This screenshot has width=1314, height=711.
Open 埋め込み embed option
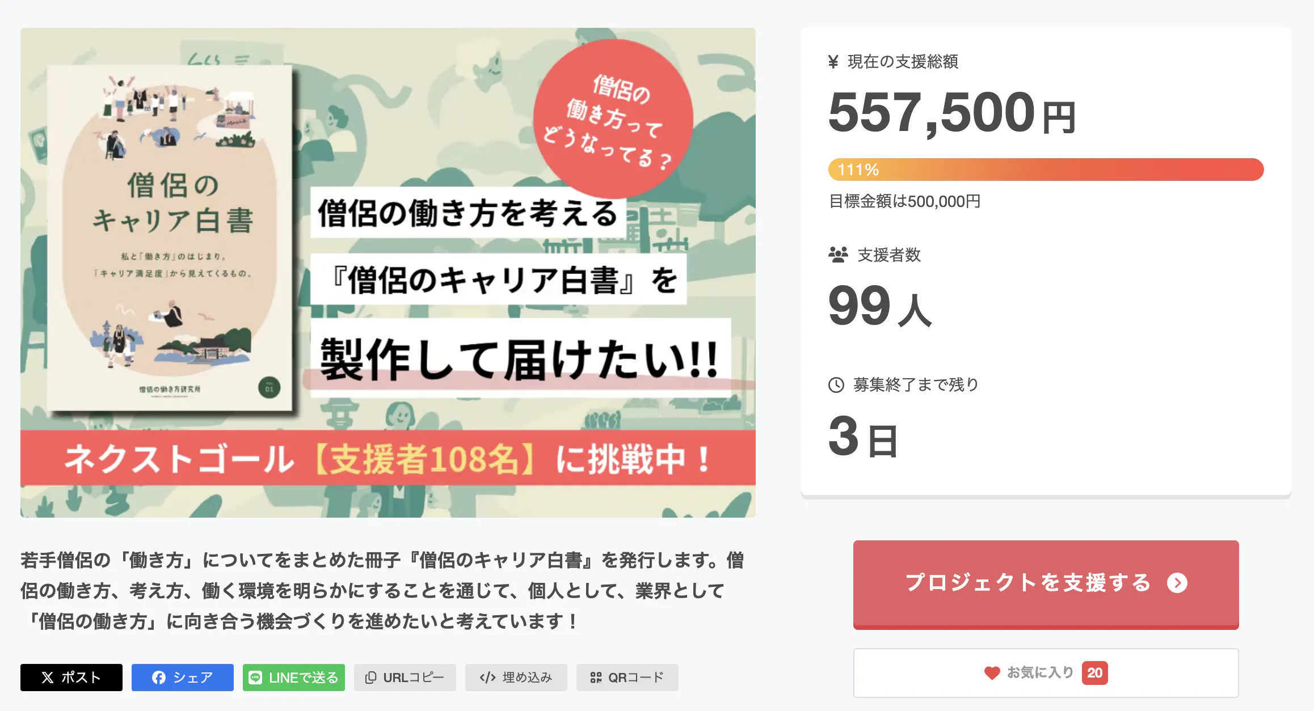pos(516,678)
